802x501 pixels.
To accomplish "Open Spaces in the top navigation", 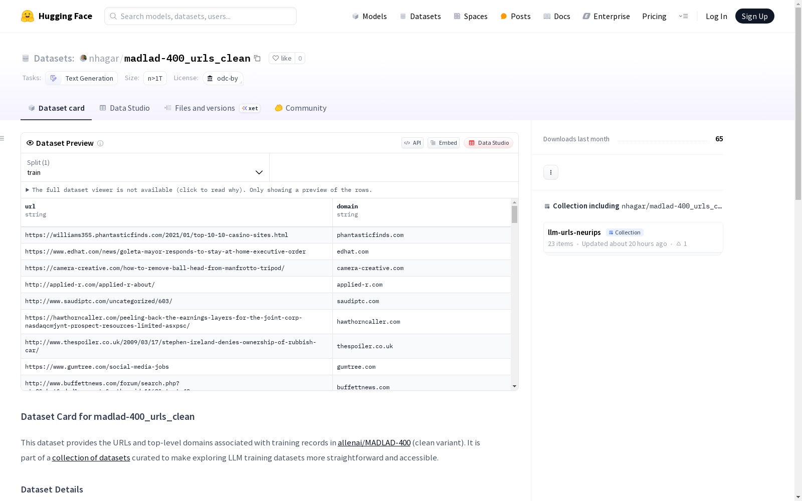I will pyautogui.click(x=471, y=16).
